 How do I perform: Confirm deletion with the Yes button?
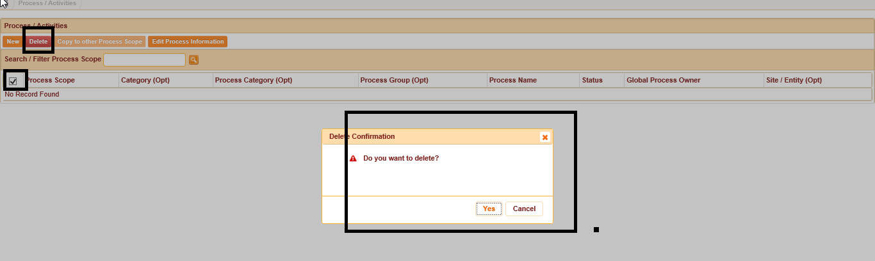pos(489,209)
